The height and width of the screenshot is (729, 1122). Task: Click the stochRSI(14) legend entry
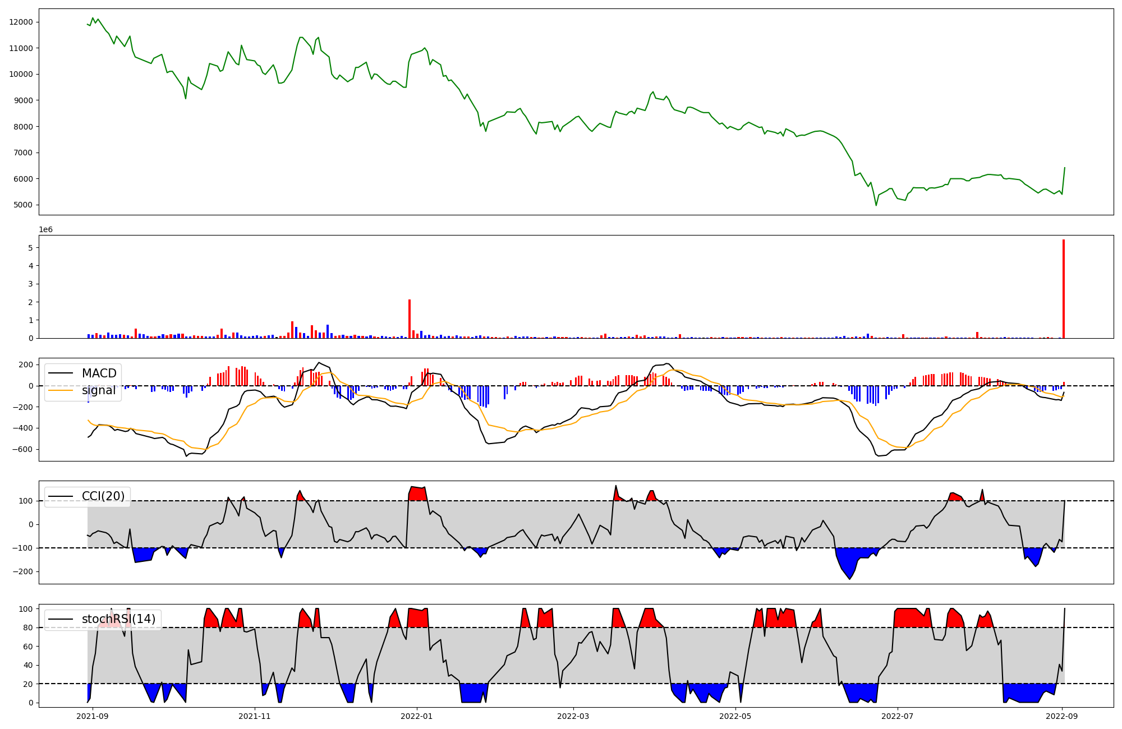click(118, 619)
